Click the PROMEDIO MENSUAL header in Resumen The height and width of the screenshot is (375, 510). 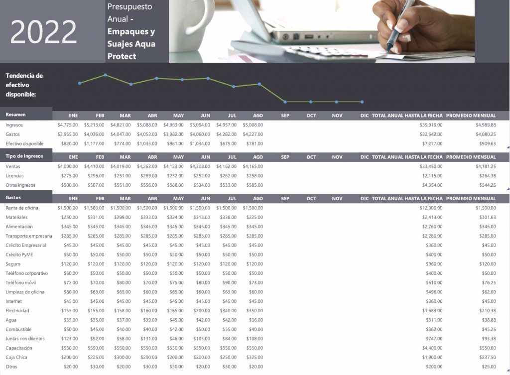472,116
